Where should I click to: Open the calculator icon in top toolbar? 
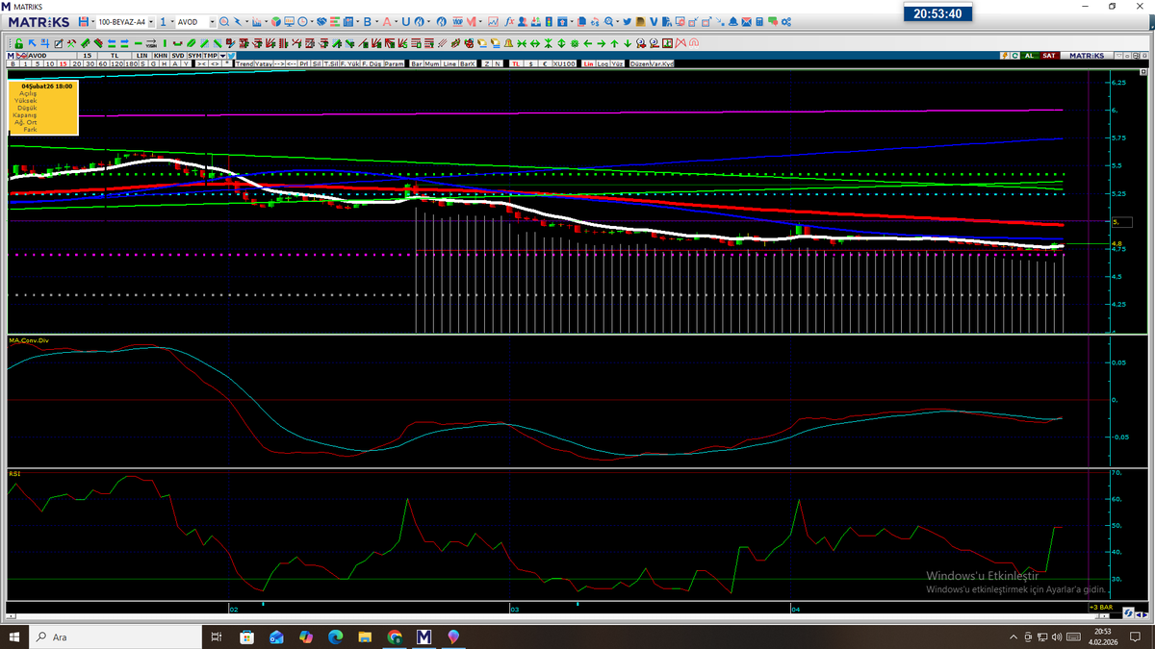point(758,21)
